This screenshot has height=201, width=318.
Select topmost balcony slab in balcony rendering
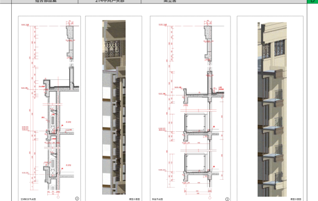coord(272,74)
